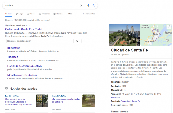Open the Identificación Ciudadana sitelink
173x113 pixels.
point(22,75)
